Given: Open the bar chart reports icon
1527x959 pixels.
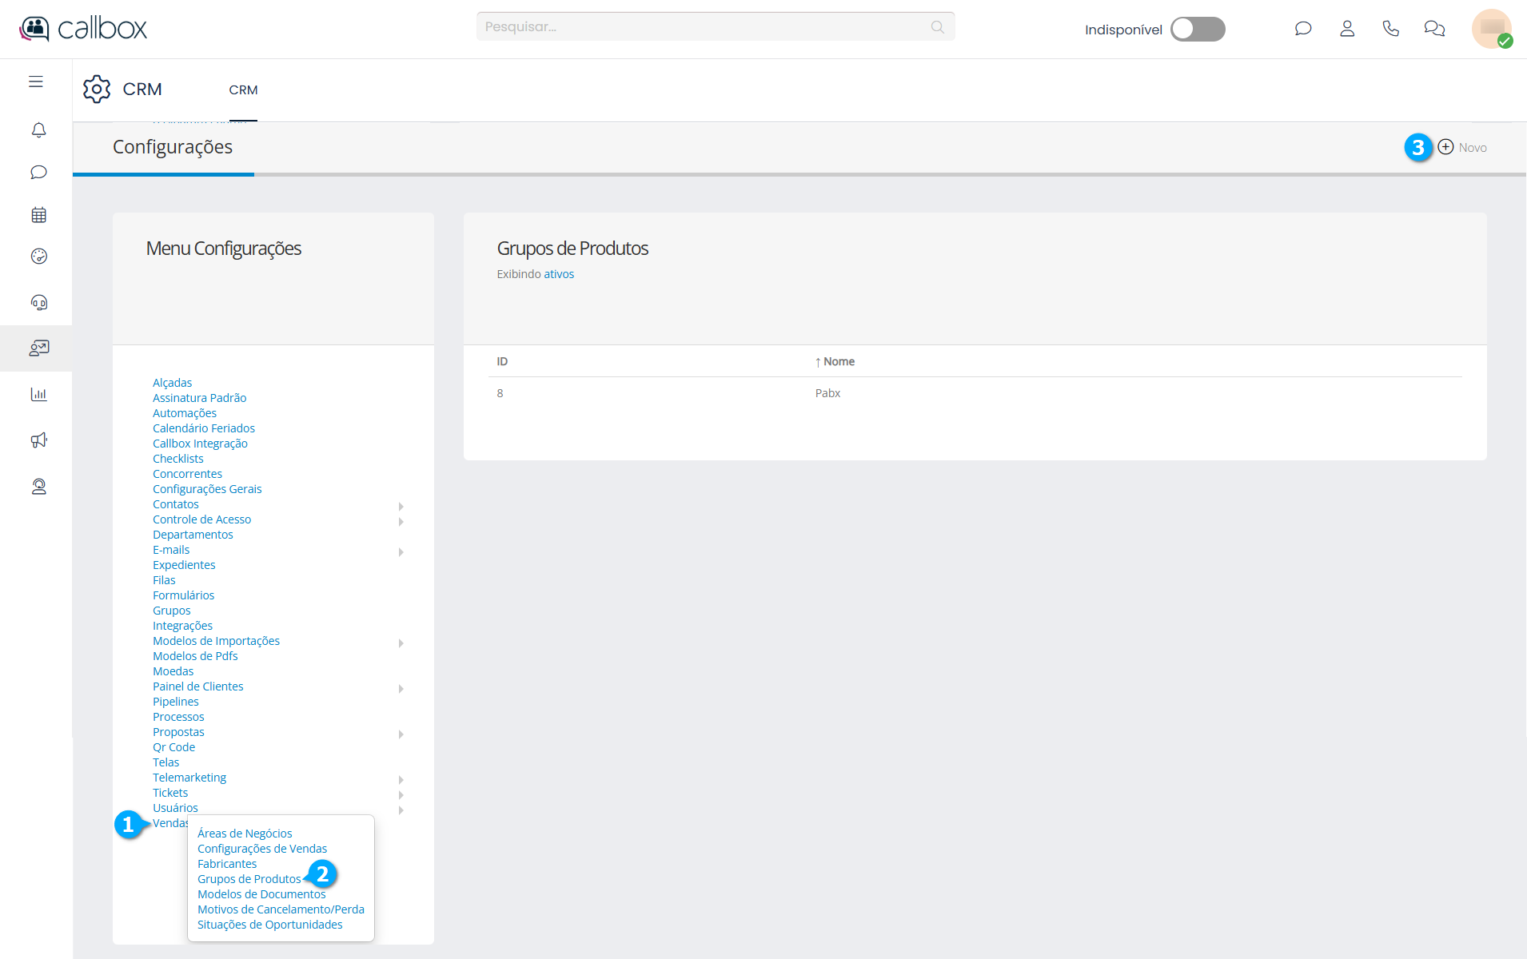Looking at the screenshot, I should coord(38,394).
